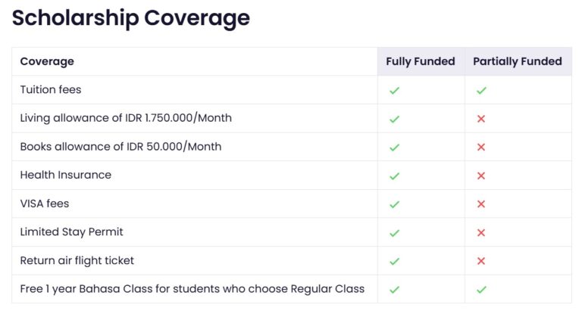Screen dimensions: 582x314
Task: Click green check for Health Insurance row
Action: click(x=394, y=176)
